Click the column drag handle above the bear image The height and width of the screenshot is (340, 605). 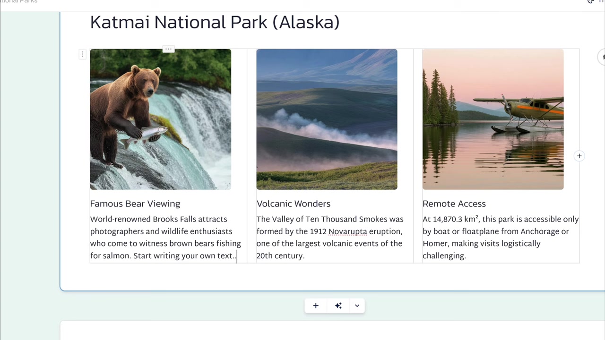(x=168, y=49)
